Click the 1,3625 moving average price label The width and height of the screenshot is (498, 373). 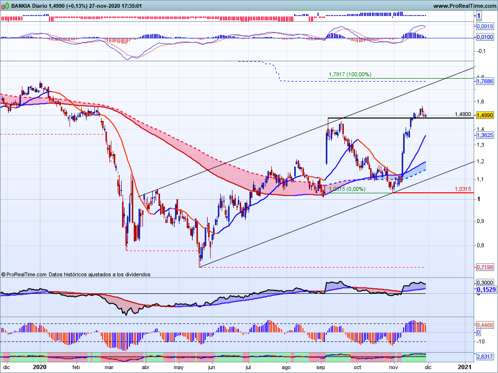tap(485, 135)
